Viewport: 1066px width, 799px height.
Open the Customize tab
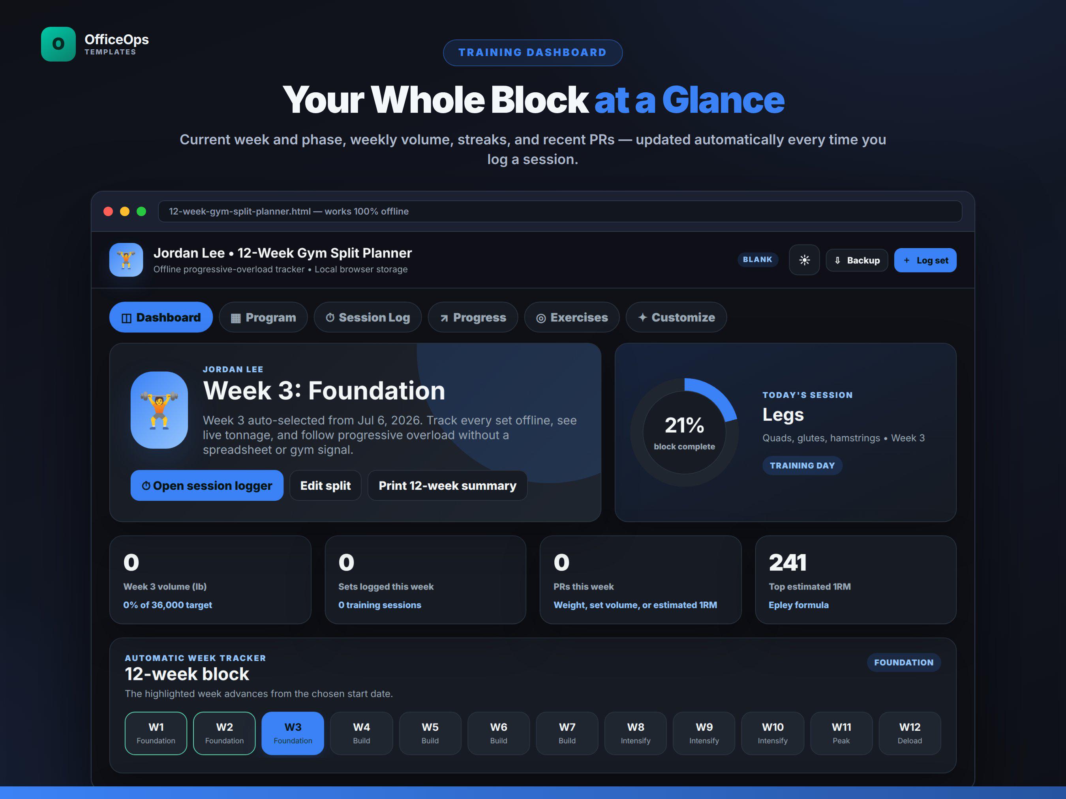[x=676, y=317]
